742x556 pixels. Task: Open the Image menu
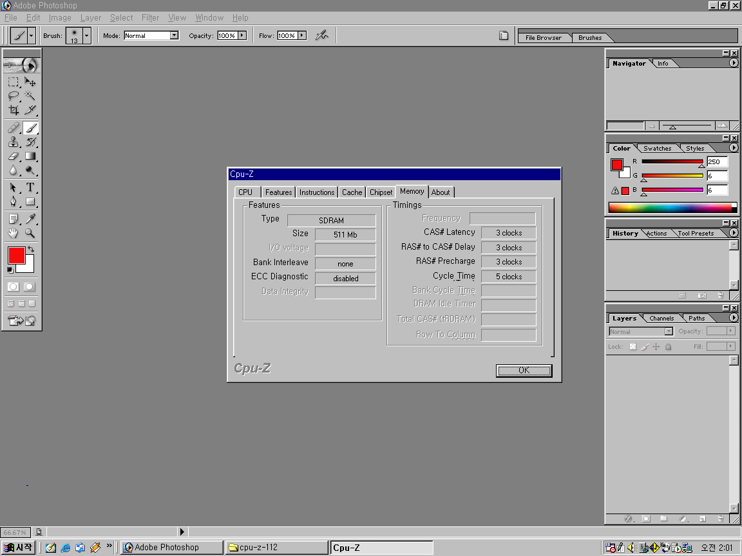60,17
